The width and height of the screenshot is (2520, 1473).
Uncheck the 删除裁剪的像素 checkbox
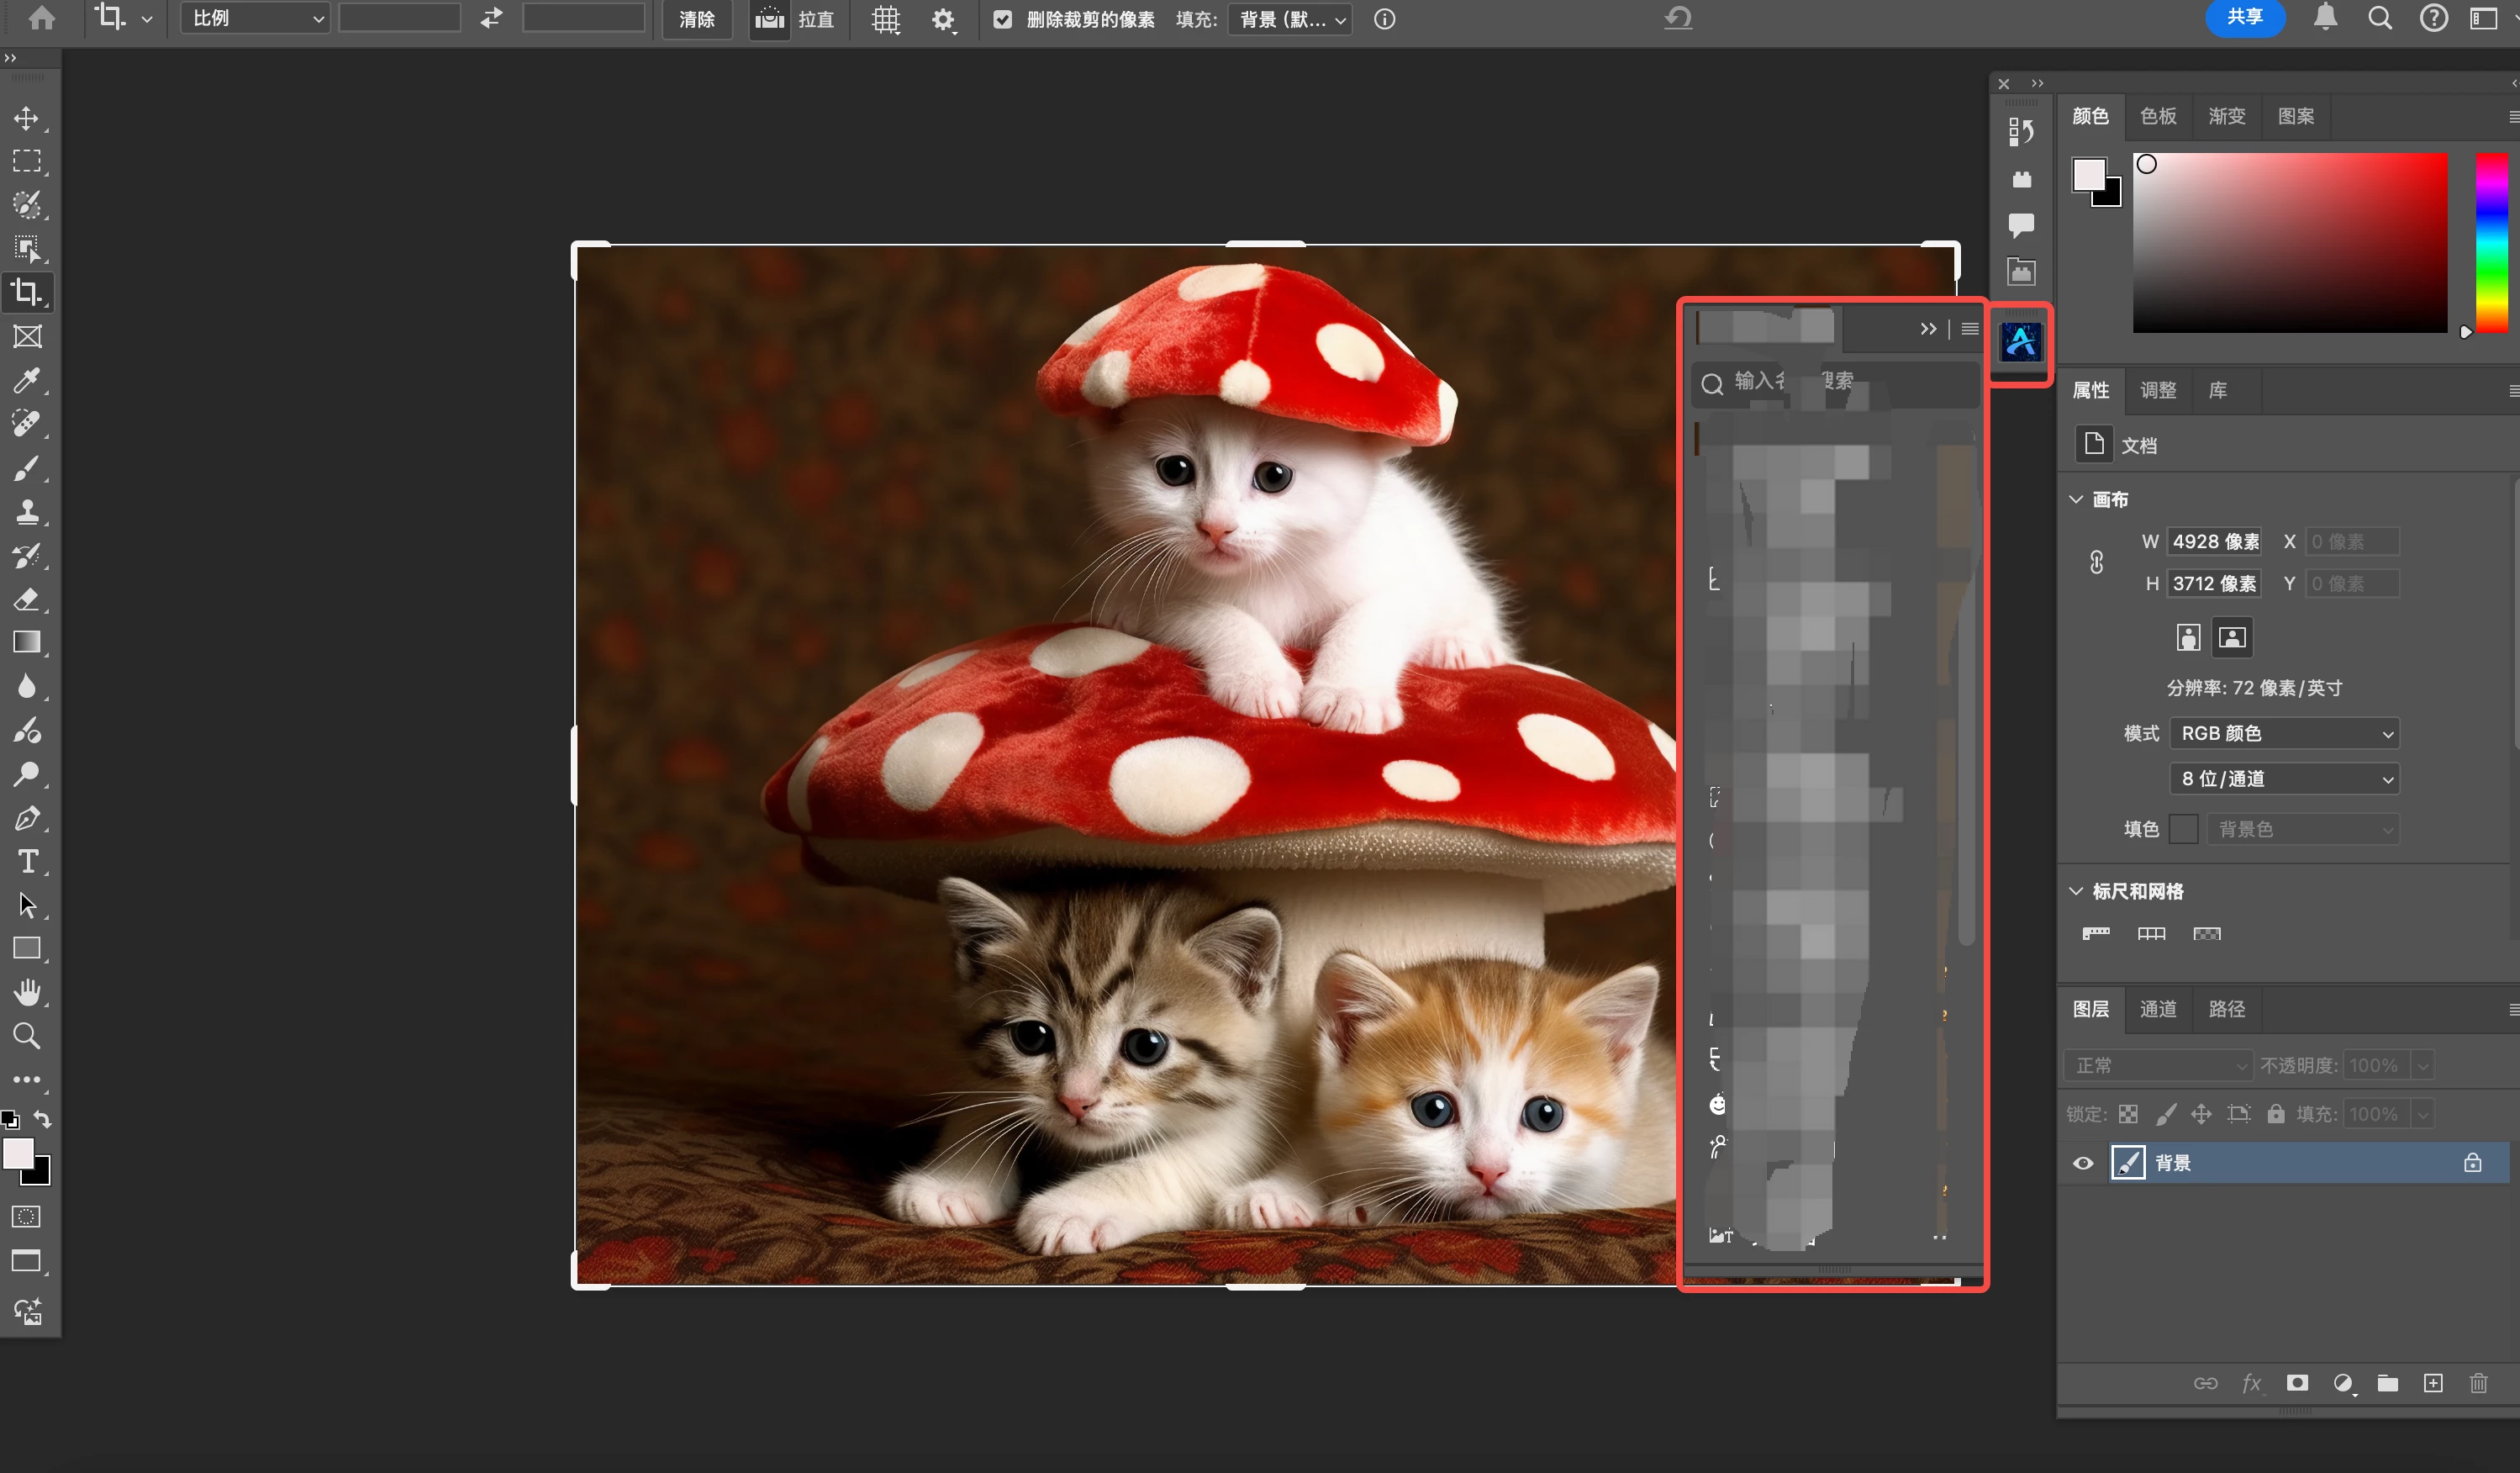tap(1002, 19)
